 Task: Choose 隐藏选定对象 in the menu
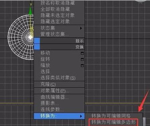59,21
